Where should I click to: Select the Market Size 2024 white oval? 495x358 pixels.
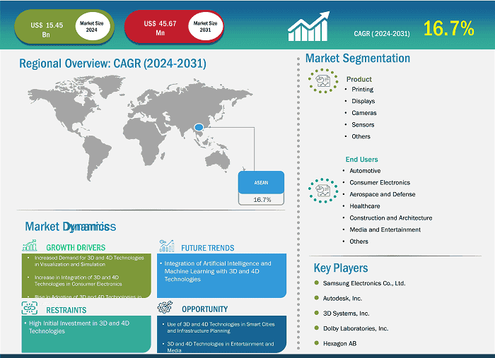92,26
